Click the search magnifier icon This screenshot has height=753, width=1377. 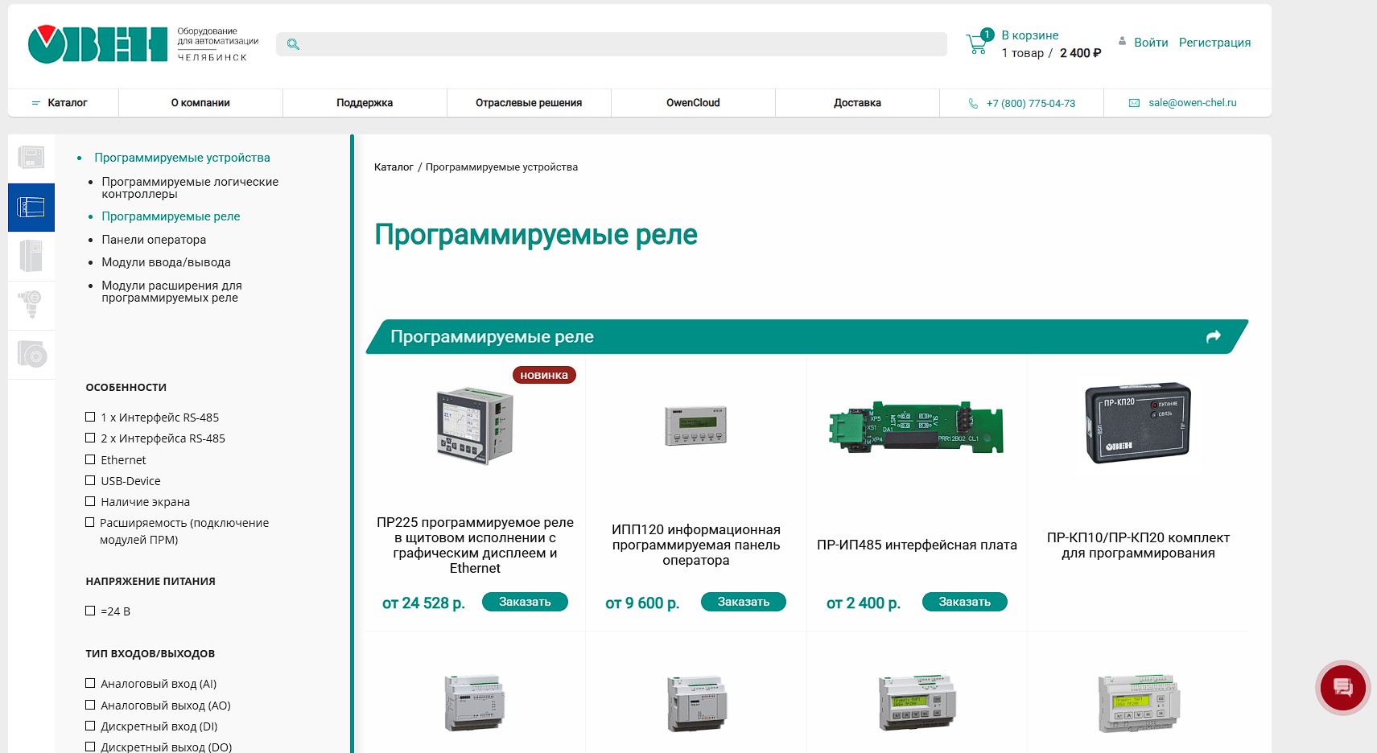293,44
